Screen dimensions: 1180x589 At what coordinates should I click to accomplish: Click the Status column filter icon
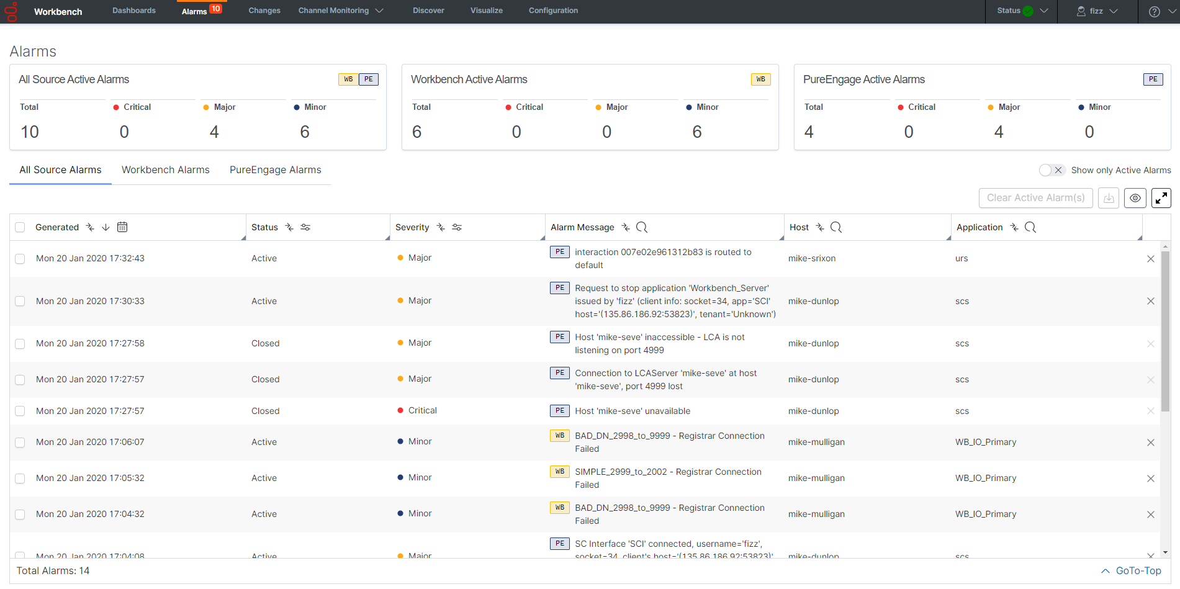pyautogui.click(x=305, y=227)
